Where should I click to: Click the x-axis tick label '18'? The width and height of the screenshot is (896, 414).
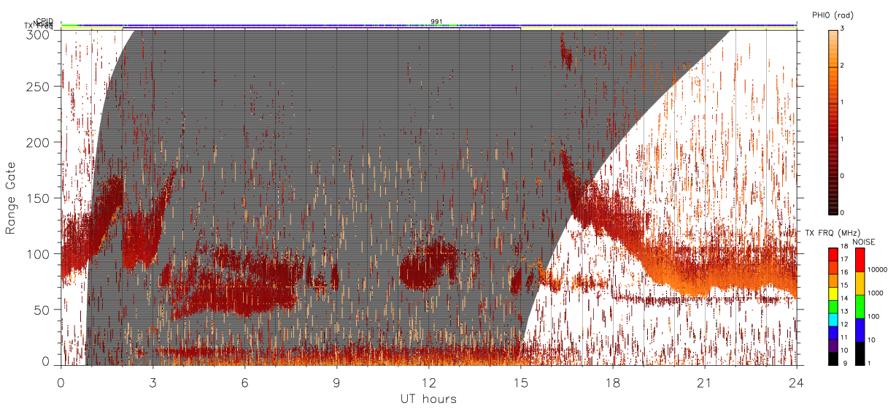click(612, 382)
